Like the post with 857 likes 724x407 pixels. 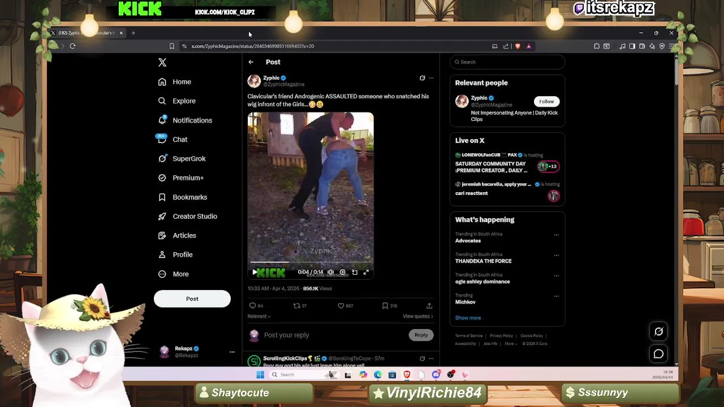pos(345,306)
